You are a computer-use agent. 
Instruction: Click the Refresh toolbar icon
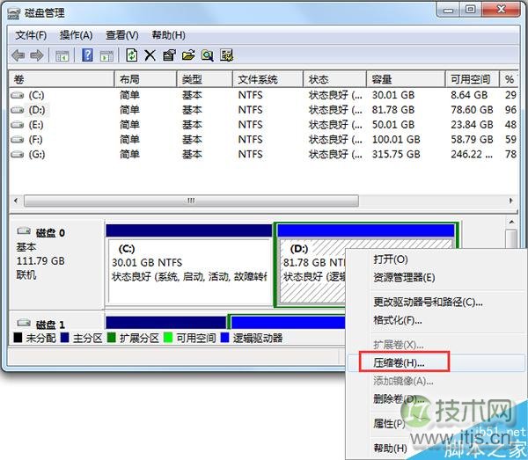click(132, 55)
